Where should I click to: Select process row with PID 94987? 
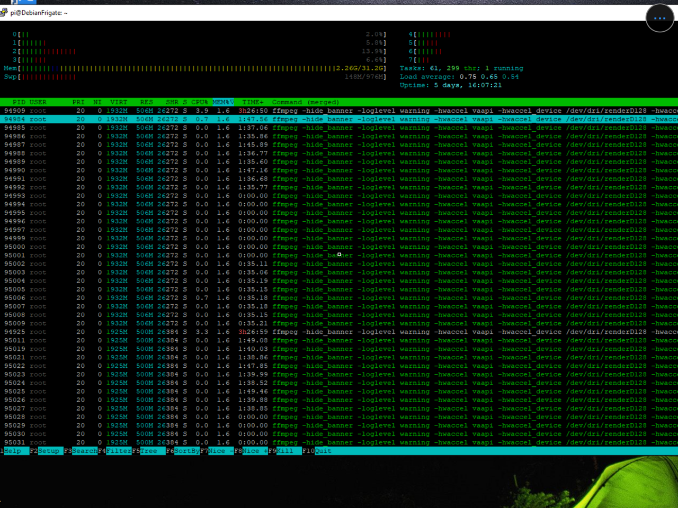coord(339,144)
